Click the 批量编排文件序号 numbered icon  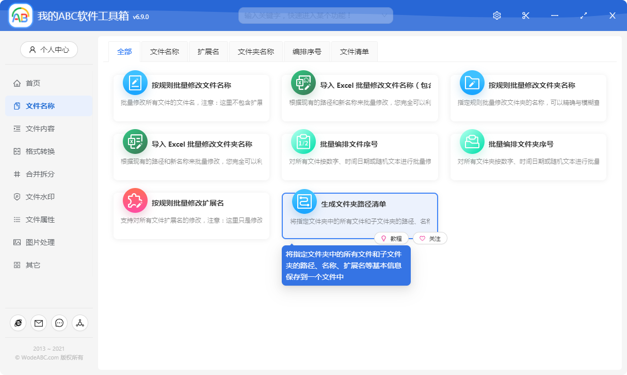(303, 142)
